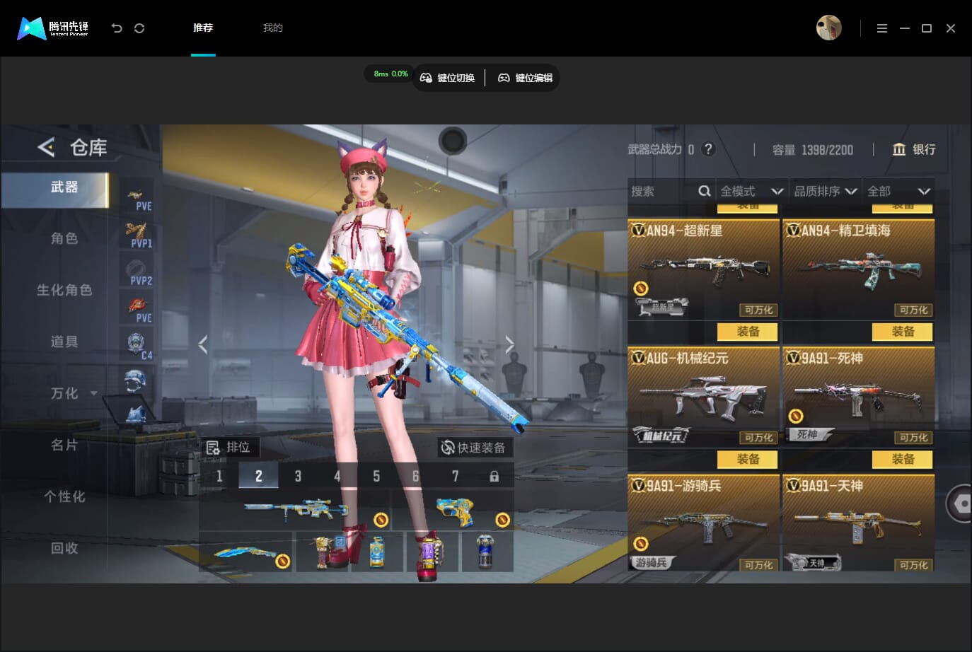Select the 9A91-死神 weapon card
The height and width of the screenshot is (652, 972).
[x=859, y=396]
